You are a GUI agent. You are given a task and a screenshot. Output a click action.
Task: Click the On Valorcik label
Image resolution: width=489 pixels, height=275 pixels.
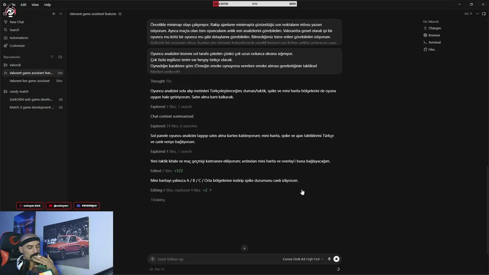point(431,22)
